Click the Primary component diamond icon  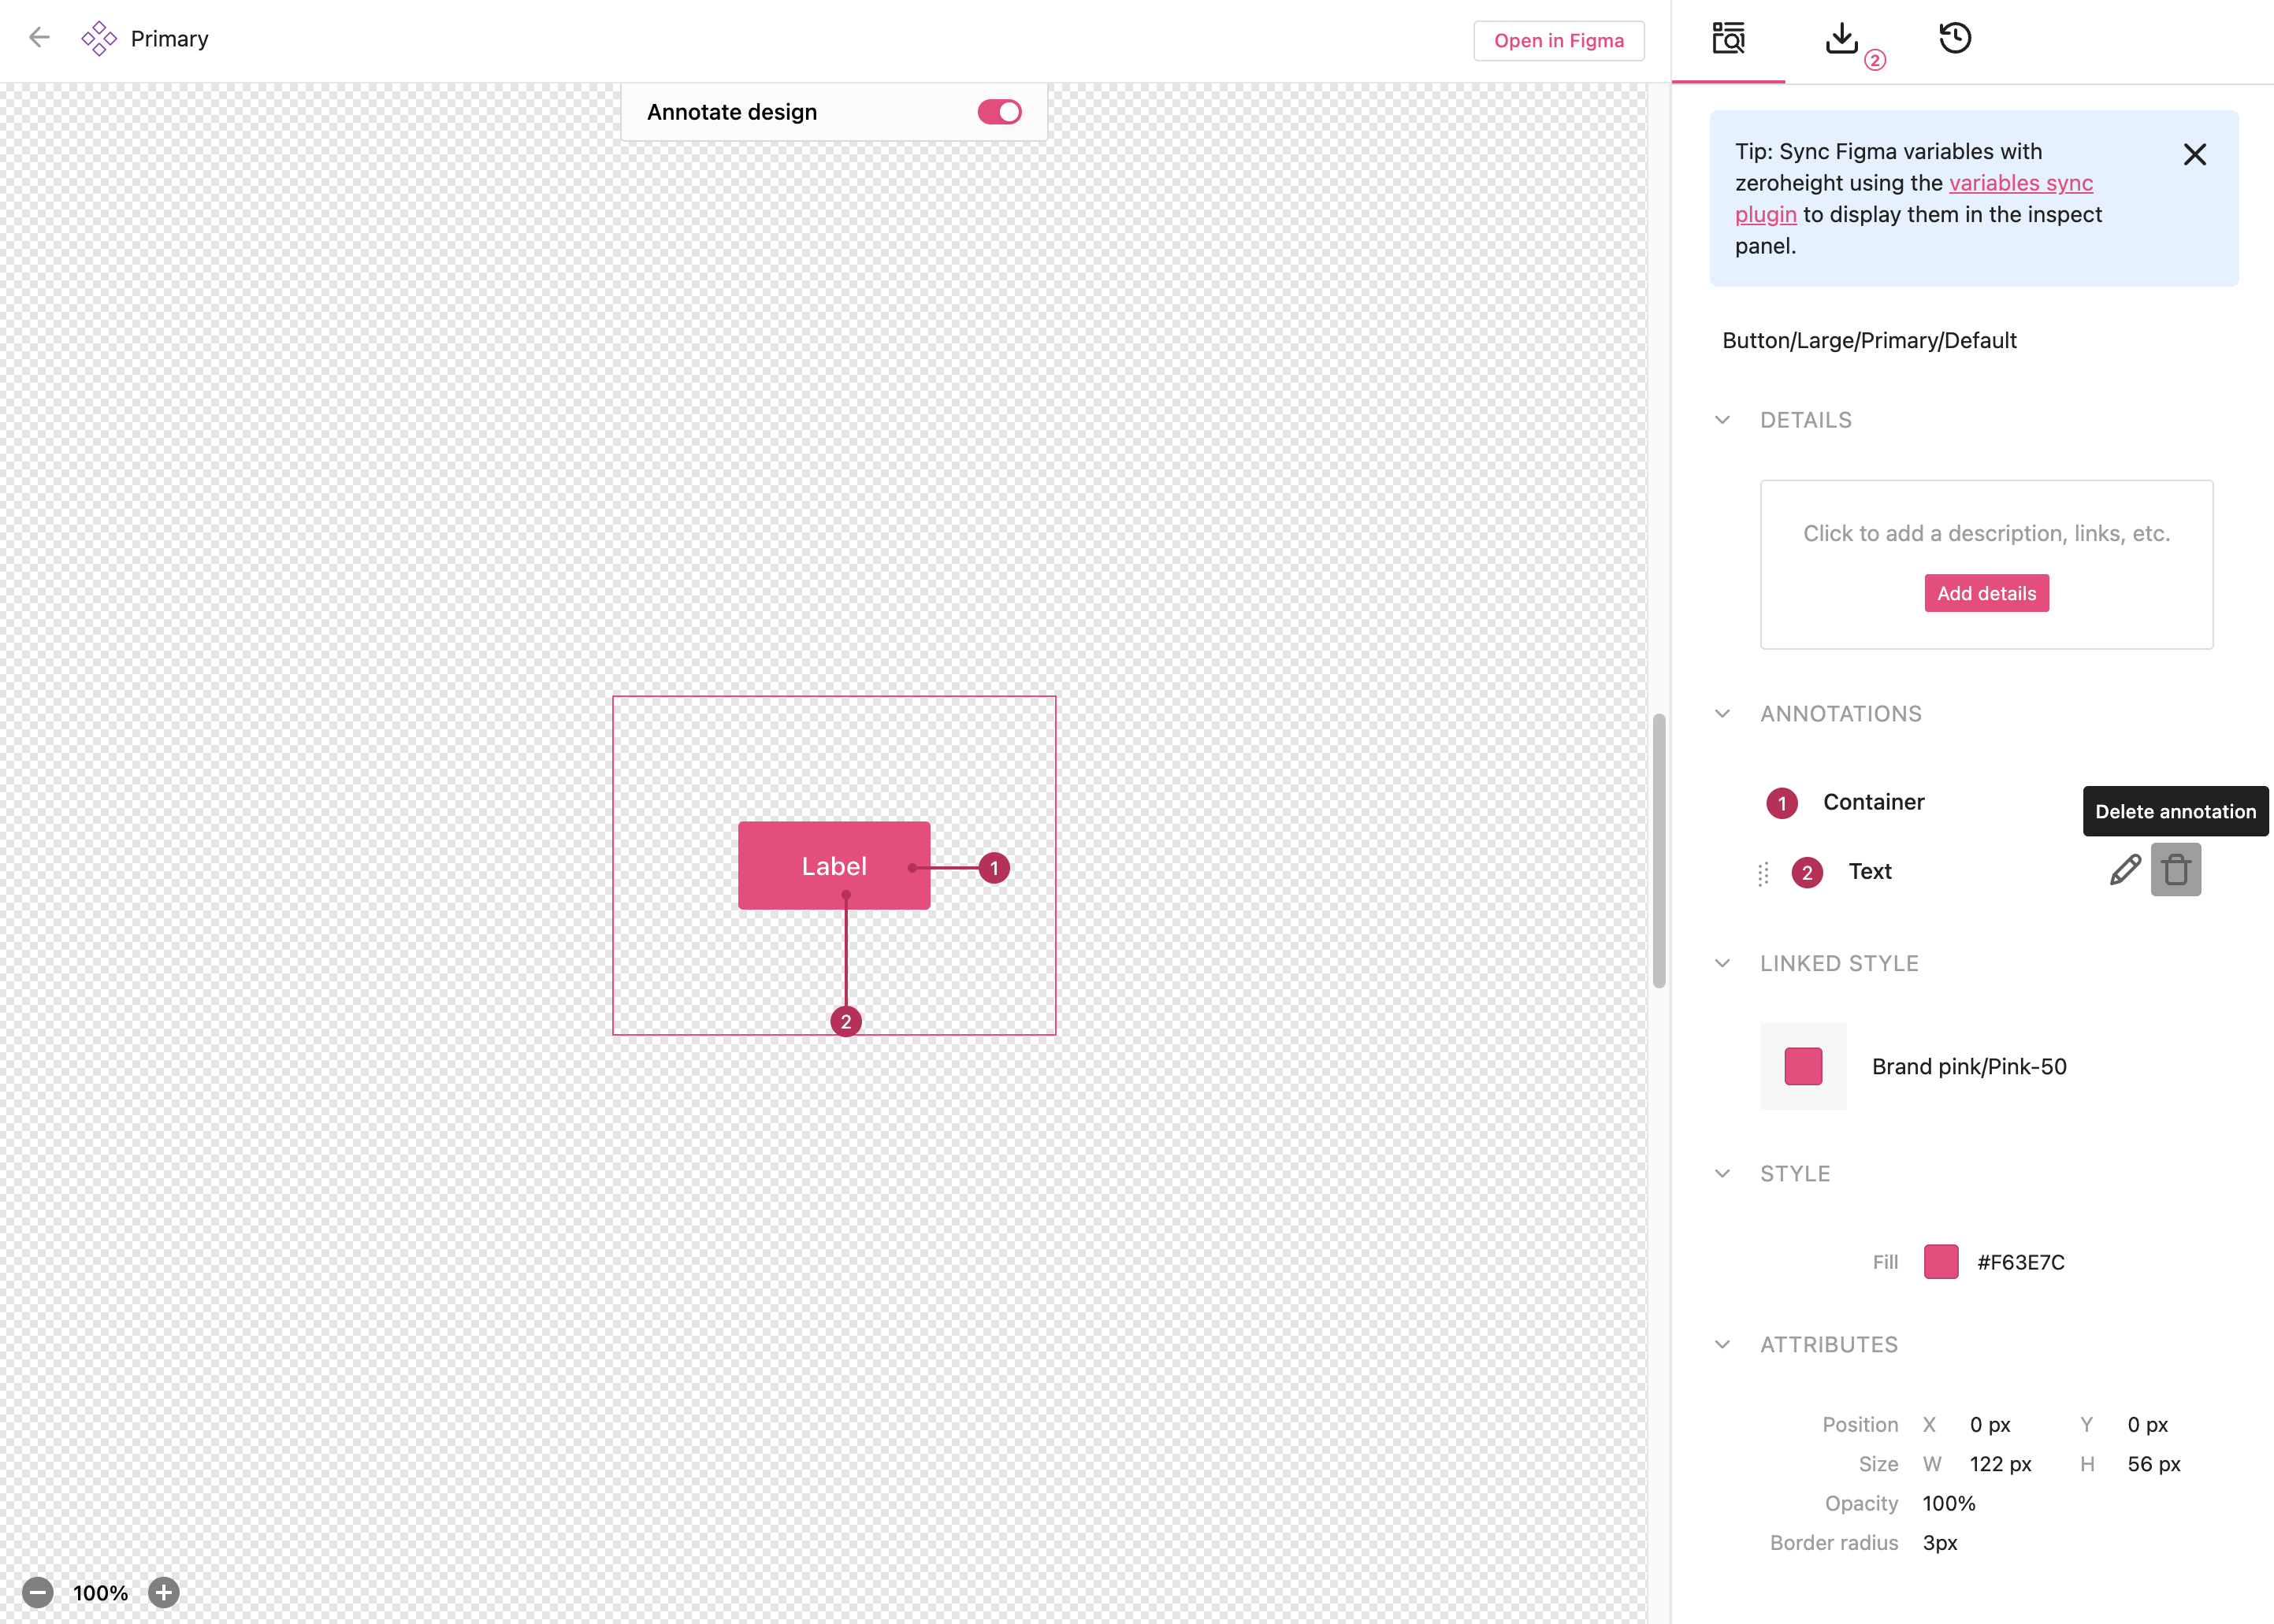99,39
